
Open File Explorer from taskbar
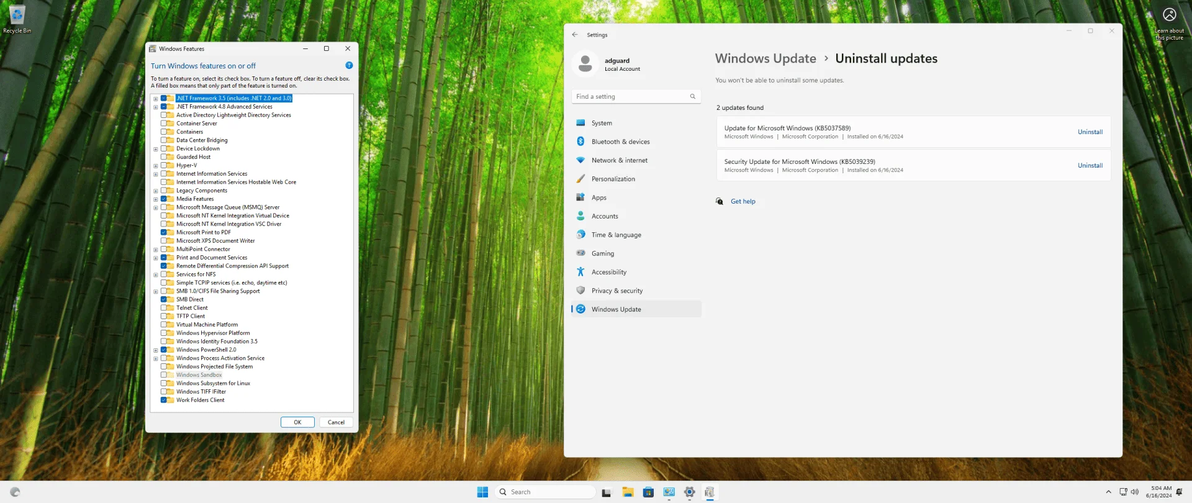coord(628,492)
